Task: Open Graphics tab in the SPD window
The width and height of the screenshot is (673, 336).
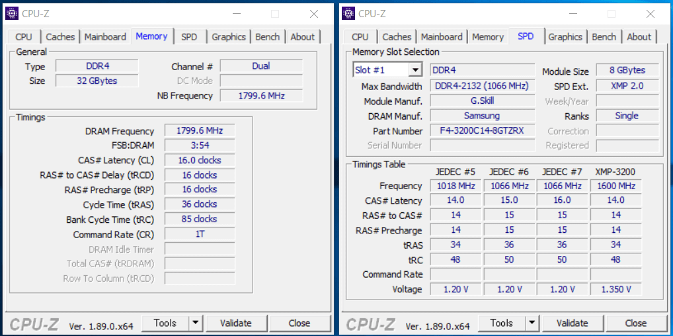Action: [565, 37]
